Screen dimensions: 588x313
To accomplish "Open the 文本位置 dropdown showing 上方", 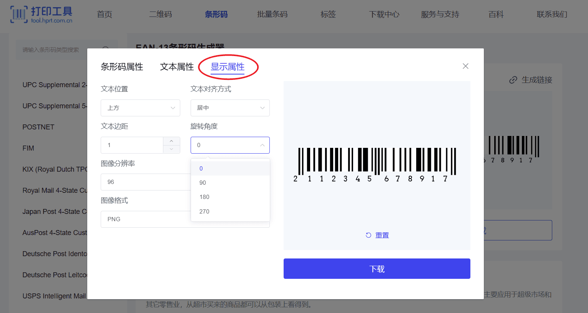I will 140,108.
